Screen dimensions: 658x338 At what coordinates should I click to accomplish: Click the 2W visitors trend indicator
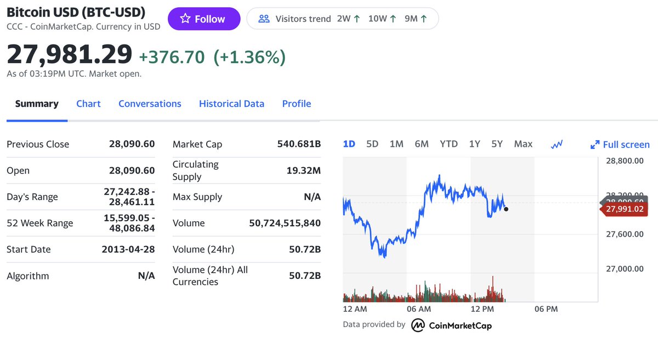(348, 19)
